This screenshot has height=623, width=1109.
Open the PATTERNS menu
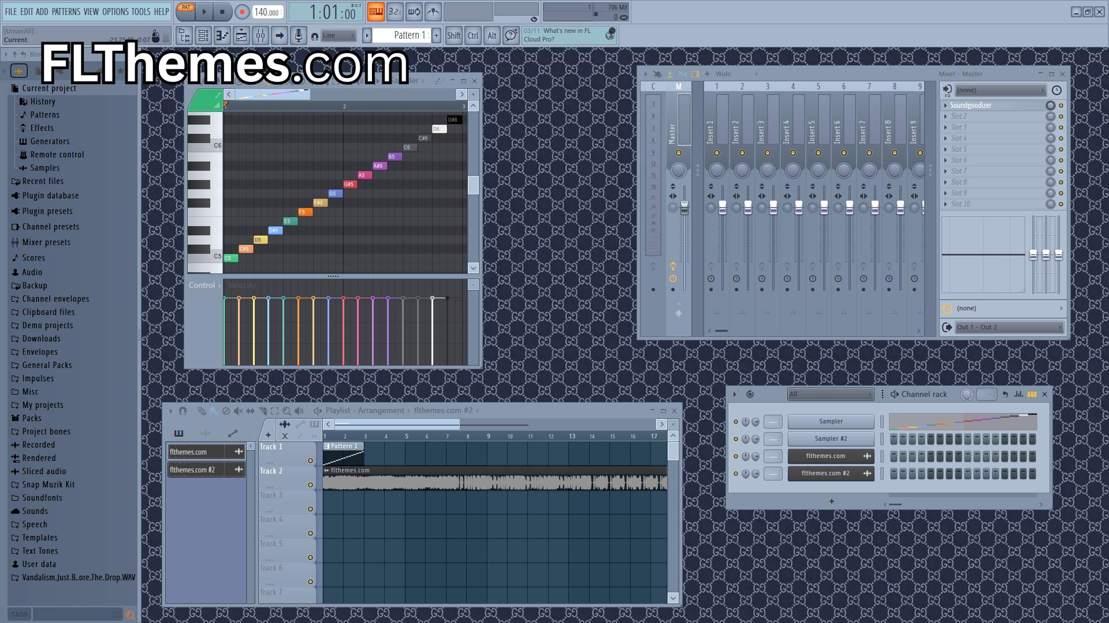pyautogui.click(x=66, y=12)
